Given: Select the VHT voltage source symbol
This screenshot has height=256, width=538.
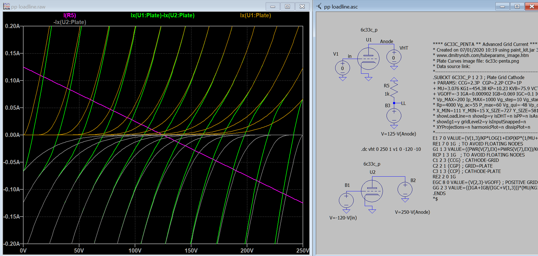Looking at the screenshot, I should (394, 57).
